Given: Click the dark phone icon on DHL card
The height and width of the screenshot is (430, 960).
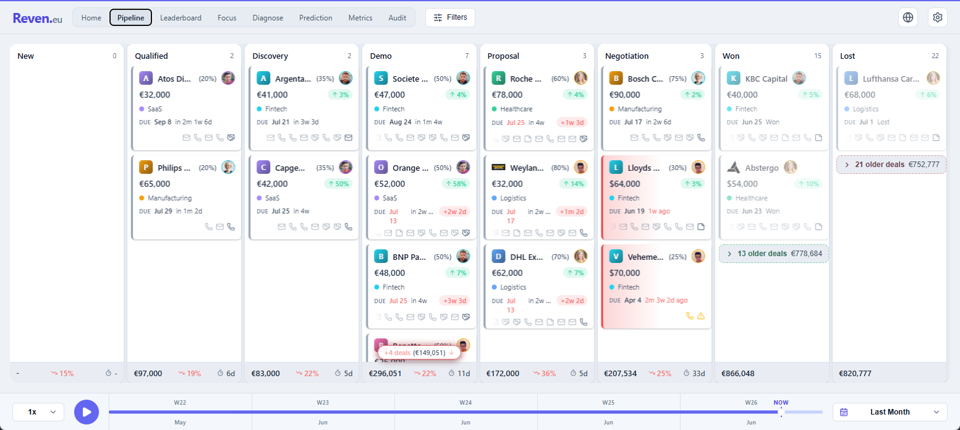Looking at the screenshot, I should [584, 322].
